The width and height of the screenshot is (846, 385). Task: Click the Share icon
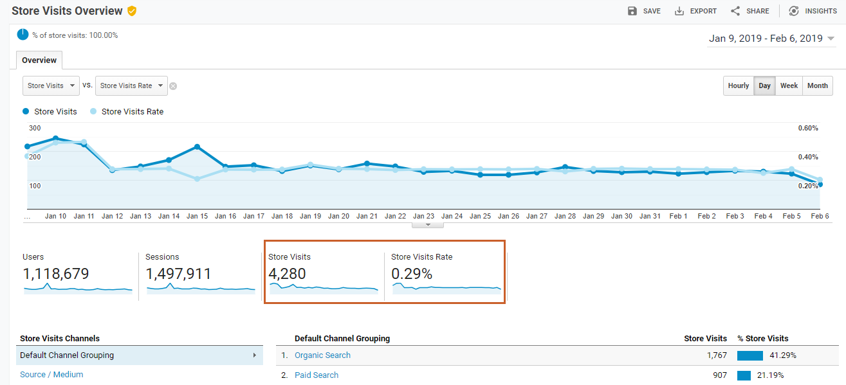pyautogui.click(x=735, y=11)
